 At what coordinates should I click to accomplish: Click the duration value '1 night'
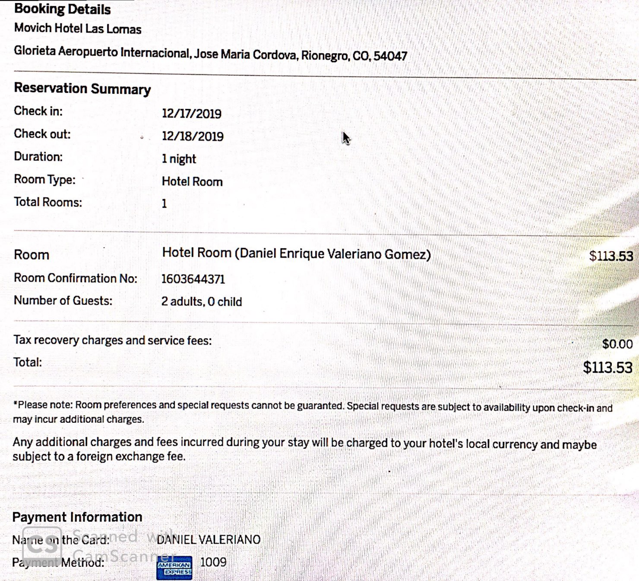[x=179, y=159]
